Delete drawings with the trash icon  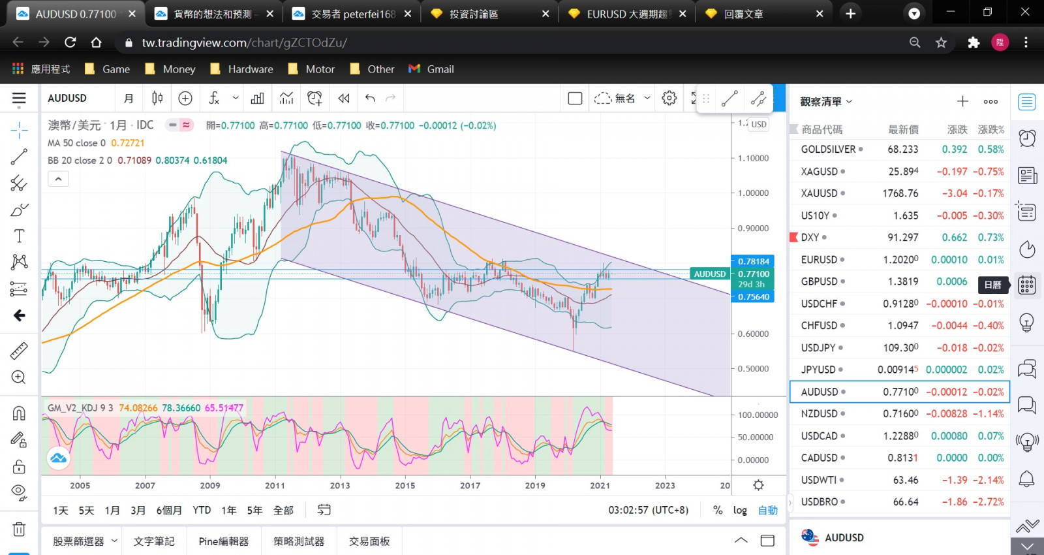pos(19,530)
